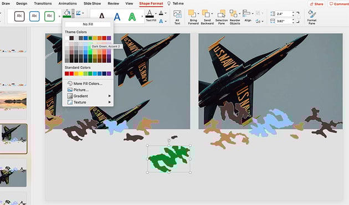Pick dark brown theme color swatch
The image size is (349, 205).
click(71, 38)
